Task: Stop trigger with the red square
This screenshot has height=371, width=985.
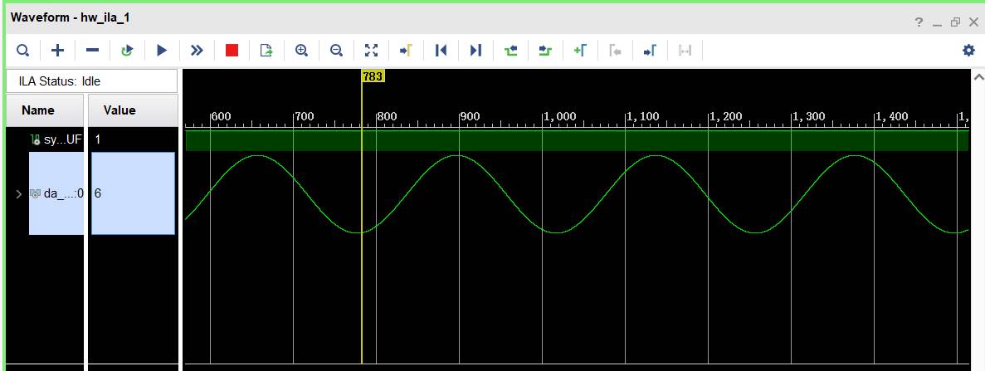Action: pyautogui.click(x=232, y=51)
